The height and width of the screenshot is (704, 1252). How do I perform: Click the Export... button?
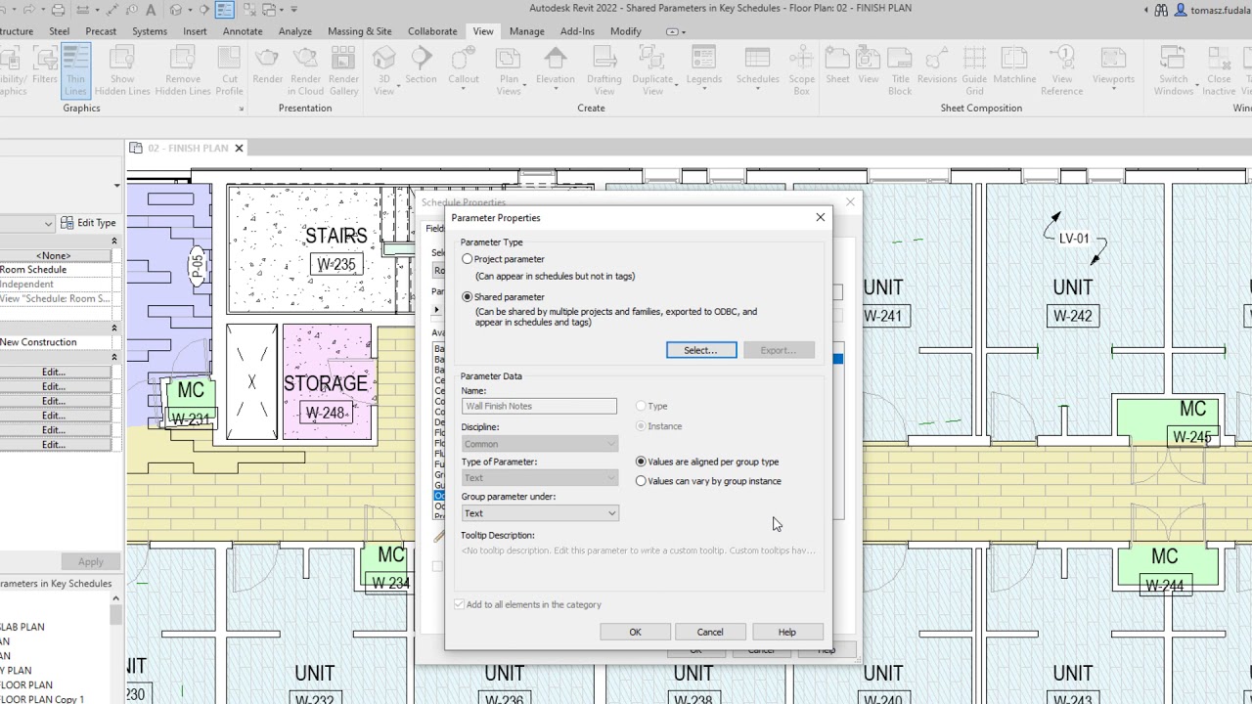(779, 350)
